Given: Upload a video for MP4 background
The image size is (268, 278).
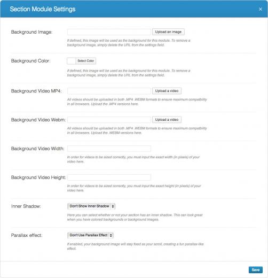Looking at the screenshot, I should (167, 91).
